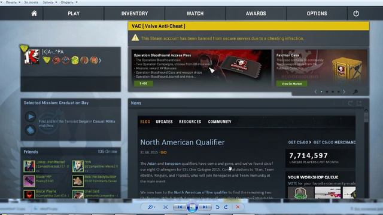Image resolution: width=383 pixels, height=215 pixels.
Task: Open the pink rifle workshop queue thumbnail
Action: 327,192
